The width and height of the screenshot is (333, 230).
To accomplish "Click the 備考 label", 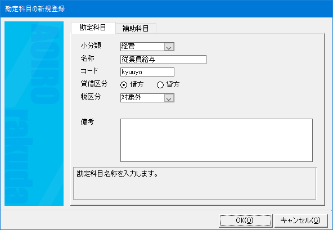I will (87, 121).
